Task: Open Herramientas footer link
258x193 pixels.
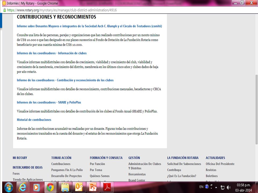Action: click(137, 175)
